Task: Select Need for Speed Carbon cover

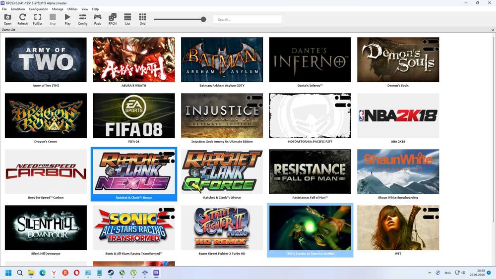Action: 46,171
